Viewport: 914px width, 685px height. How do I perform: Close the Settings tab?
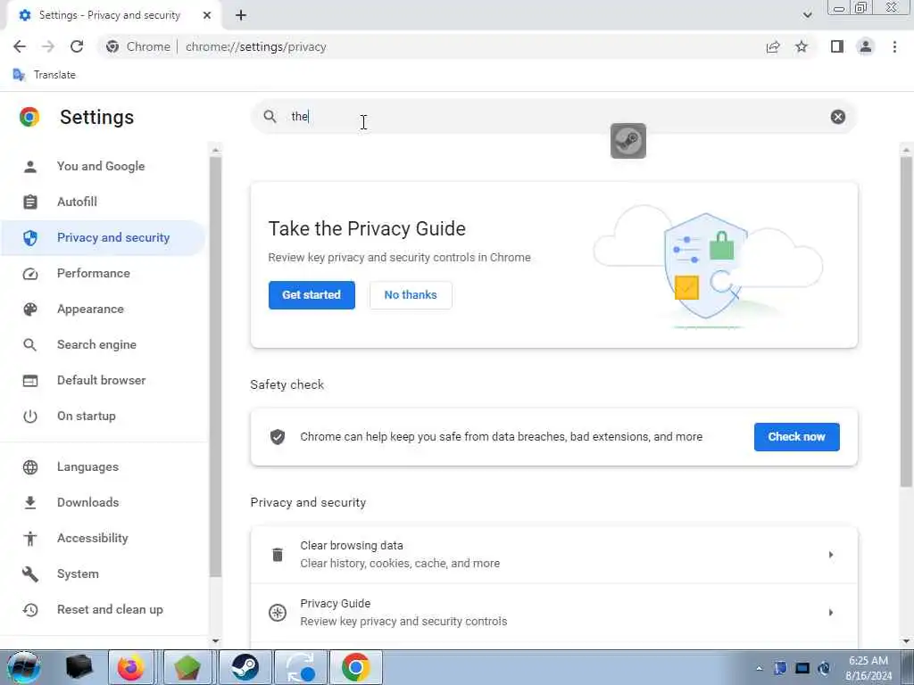click(x=207, y=15)
